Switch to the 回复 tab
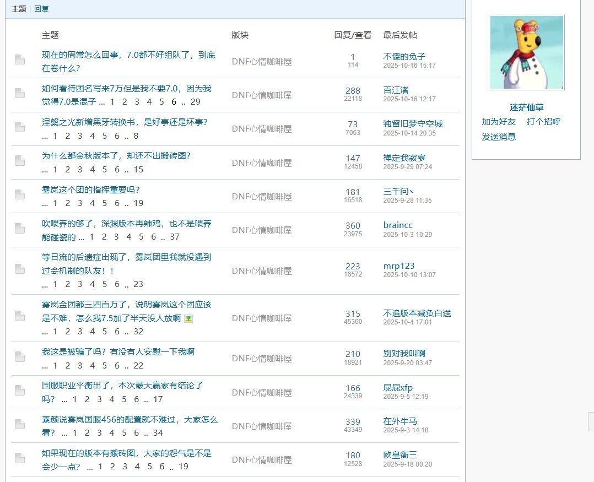594x482 pixels. 41,9
